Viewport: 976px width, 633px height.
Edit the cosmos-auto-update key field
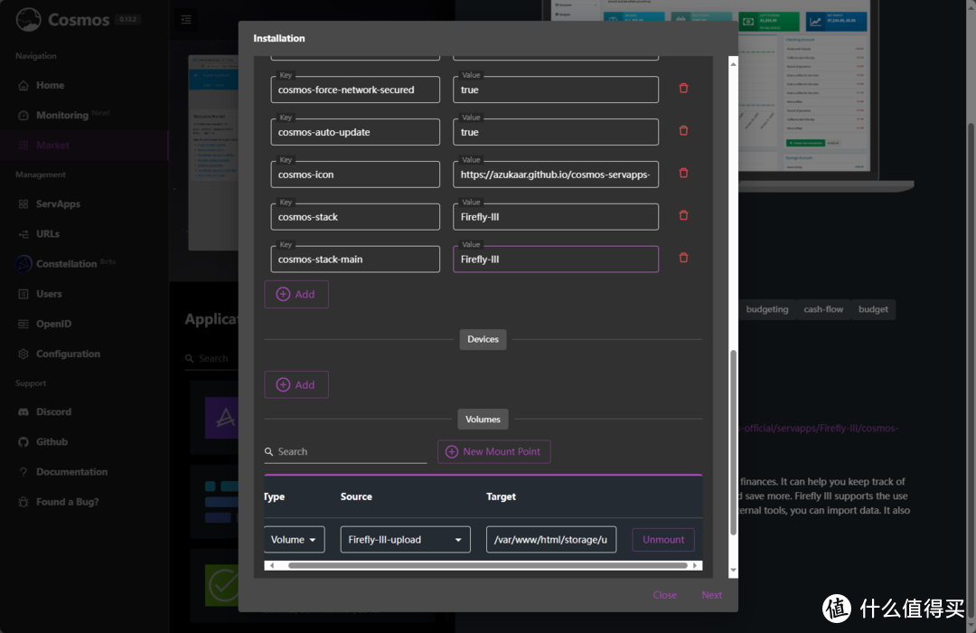tap(355, 132)
